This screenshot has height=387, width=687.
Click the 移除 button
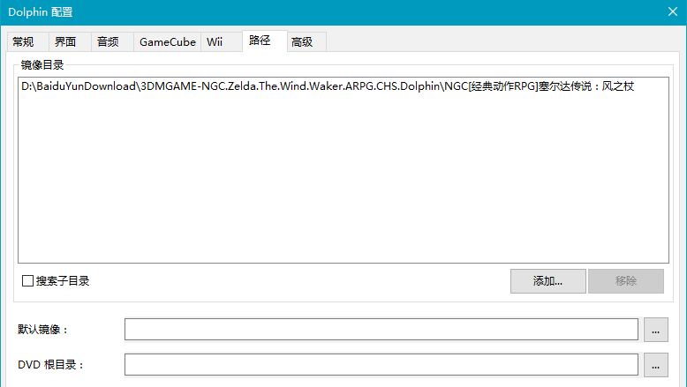point(626,280)
